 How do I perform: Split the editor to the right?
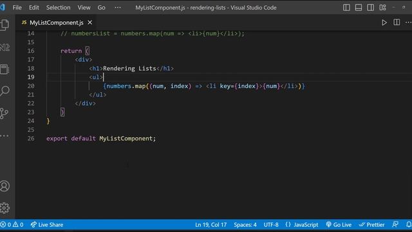click(x=397, y=23)
